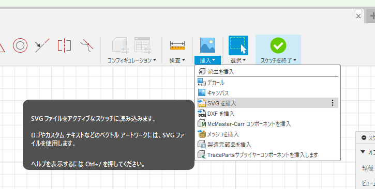The height and width of the screenshot is (189, 375).
Task: Choose SVG を挿入 menu item
Action: pos(267,103)
